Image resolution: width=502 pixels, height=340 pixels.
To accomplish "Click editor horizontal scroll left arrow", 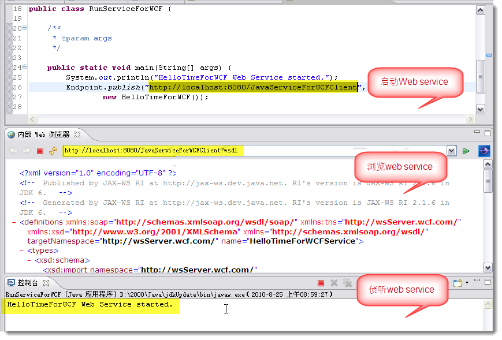I will click(32, 119).
